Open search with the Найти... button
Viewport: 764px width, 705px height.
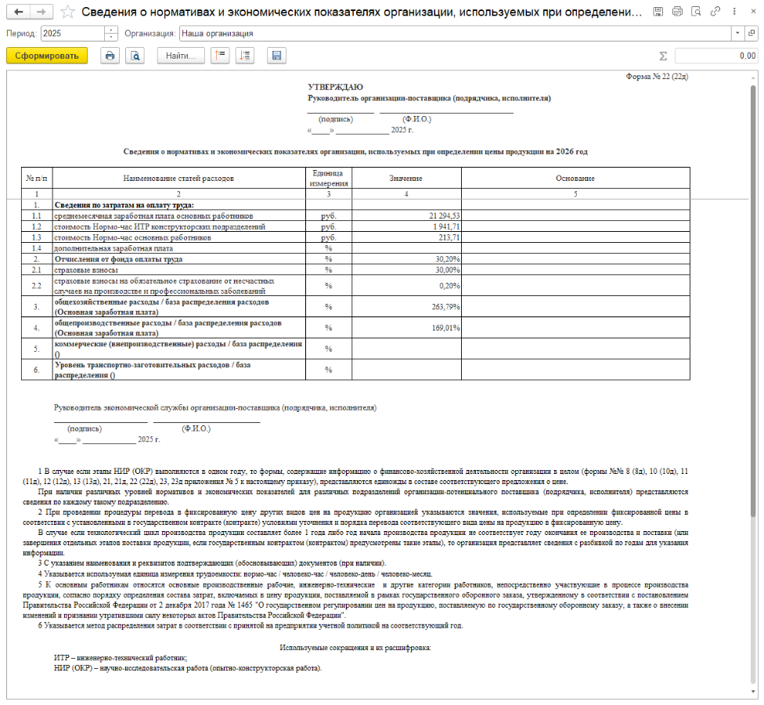181,56
